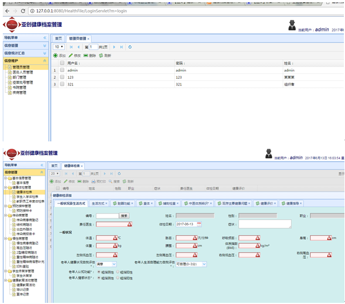Click the 责任医生 input field

112,224
